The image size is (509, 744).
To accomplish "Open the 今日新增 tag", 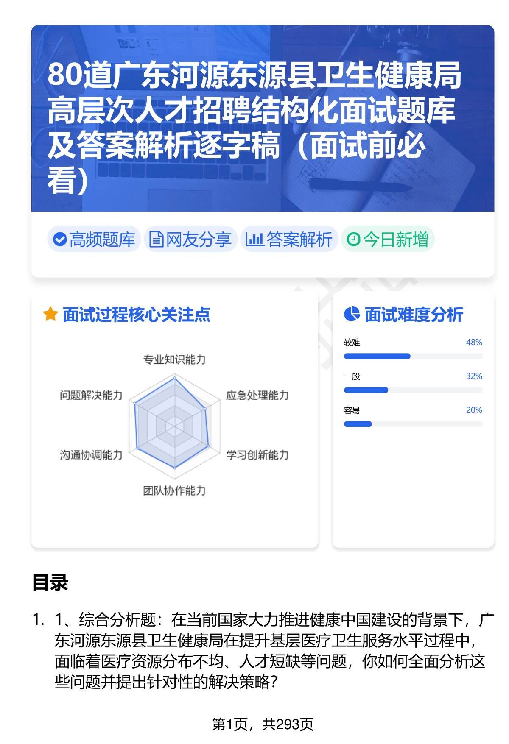I will pos(388,240).
